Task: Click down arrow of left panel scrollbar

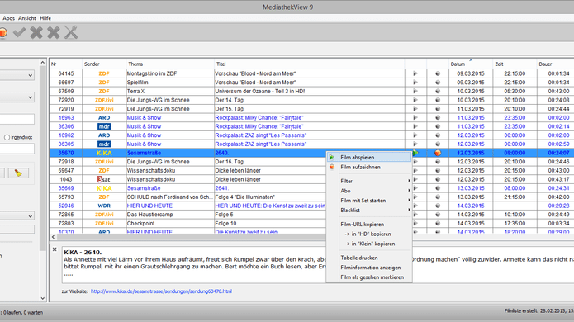Action: [42, 298]
